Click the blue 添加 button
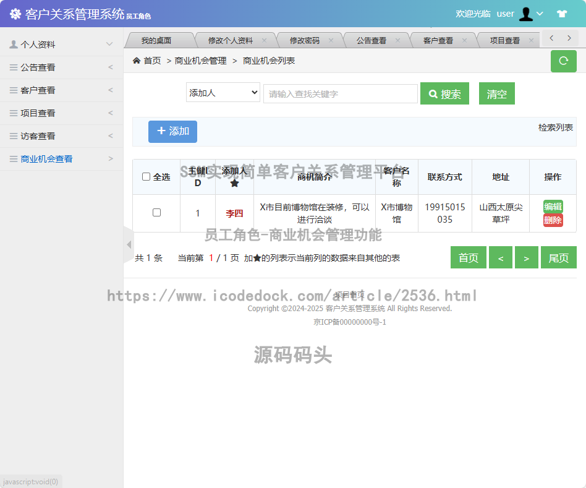This screenshot has width=586, height=488. [172, 131]
